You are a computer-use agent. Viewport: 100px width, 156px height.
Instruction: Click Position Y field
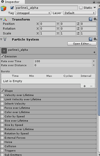click(x=68, y=24)
